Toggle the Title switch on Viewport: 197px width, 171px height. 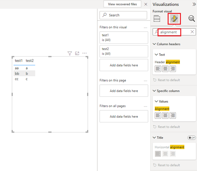(x=191, y=138)
